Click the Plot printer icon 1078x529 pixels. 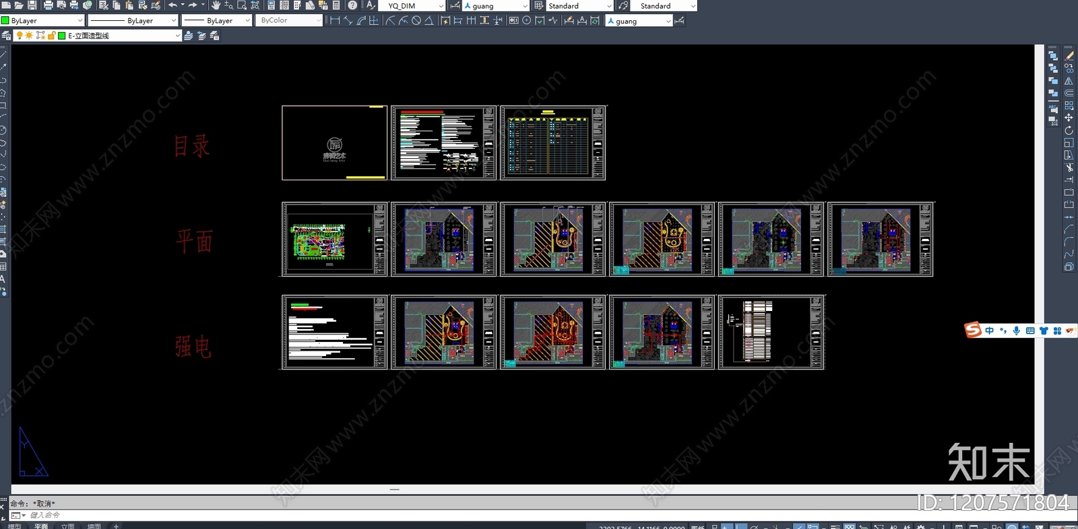tap(48, 5)
